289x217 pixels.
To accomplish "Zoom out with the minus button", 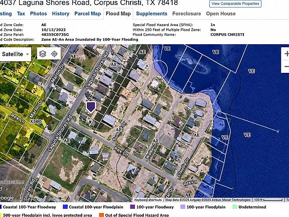I will point(286,66).
